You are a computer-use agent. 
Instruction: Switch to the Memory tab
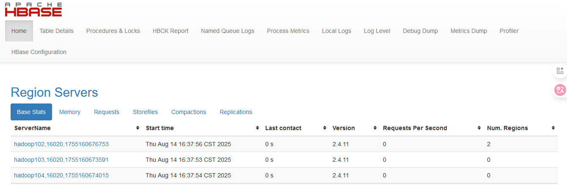70,112
